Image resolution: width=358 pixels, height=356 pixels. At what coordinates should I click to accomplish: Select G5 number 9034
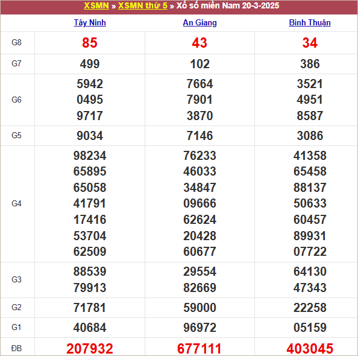tap(90, 136)
